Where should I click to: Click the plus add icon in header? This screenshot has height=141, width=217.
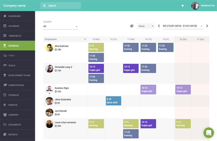tap(183, 5)
